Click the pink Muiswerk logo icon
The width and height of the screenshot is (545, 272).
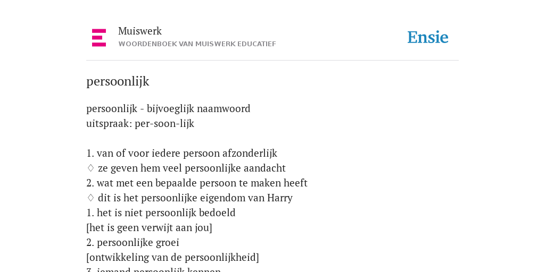point(99,38)
